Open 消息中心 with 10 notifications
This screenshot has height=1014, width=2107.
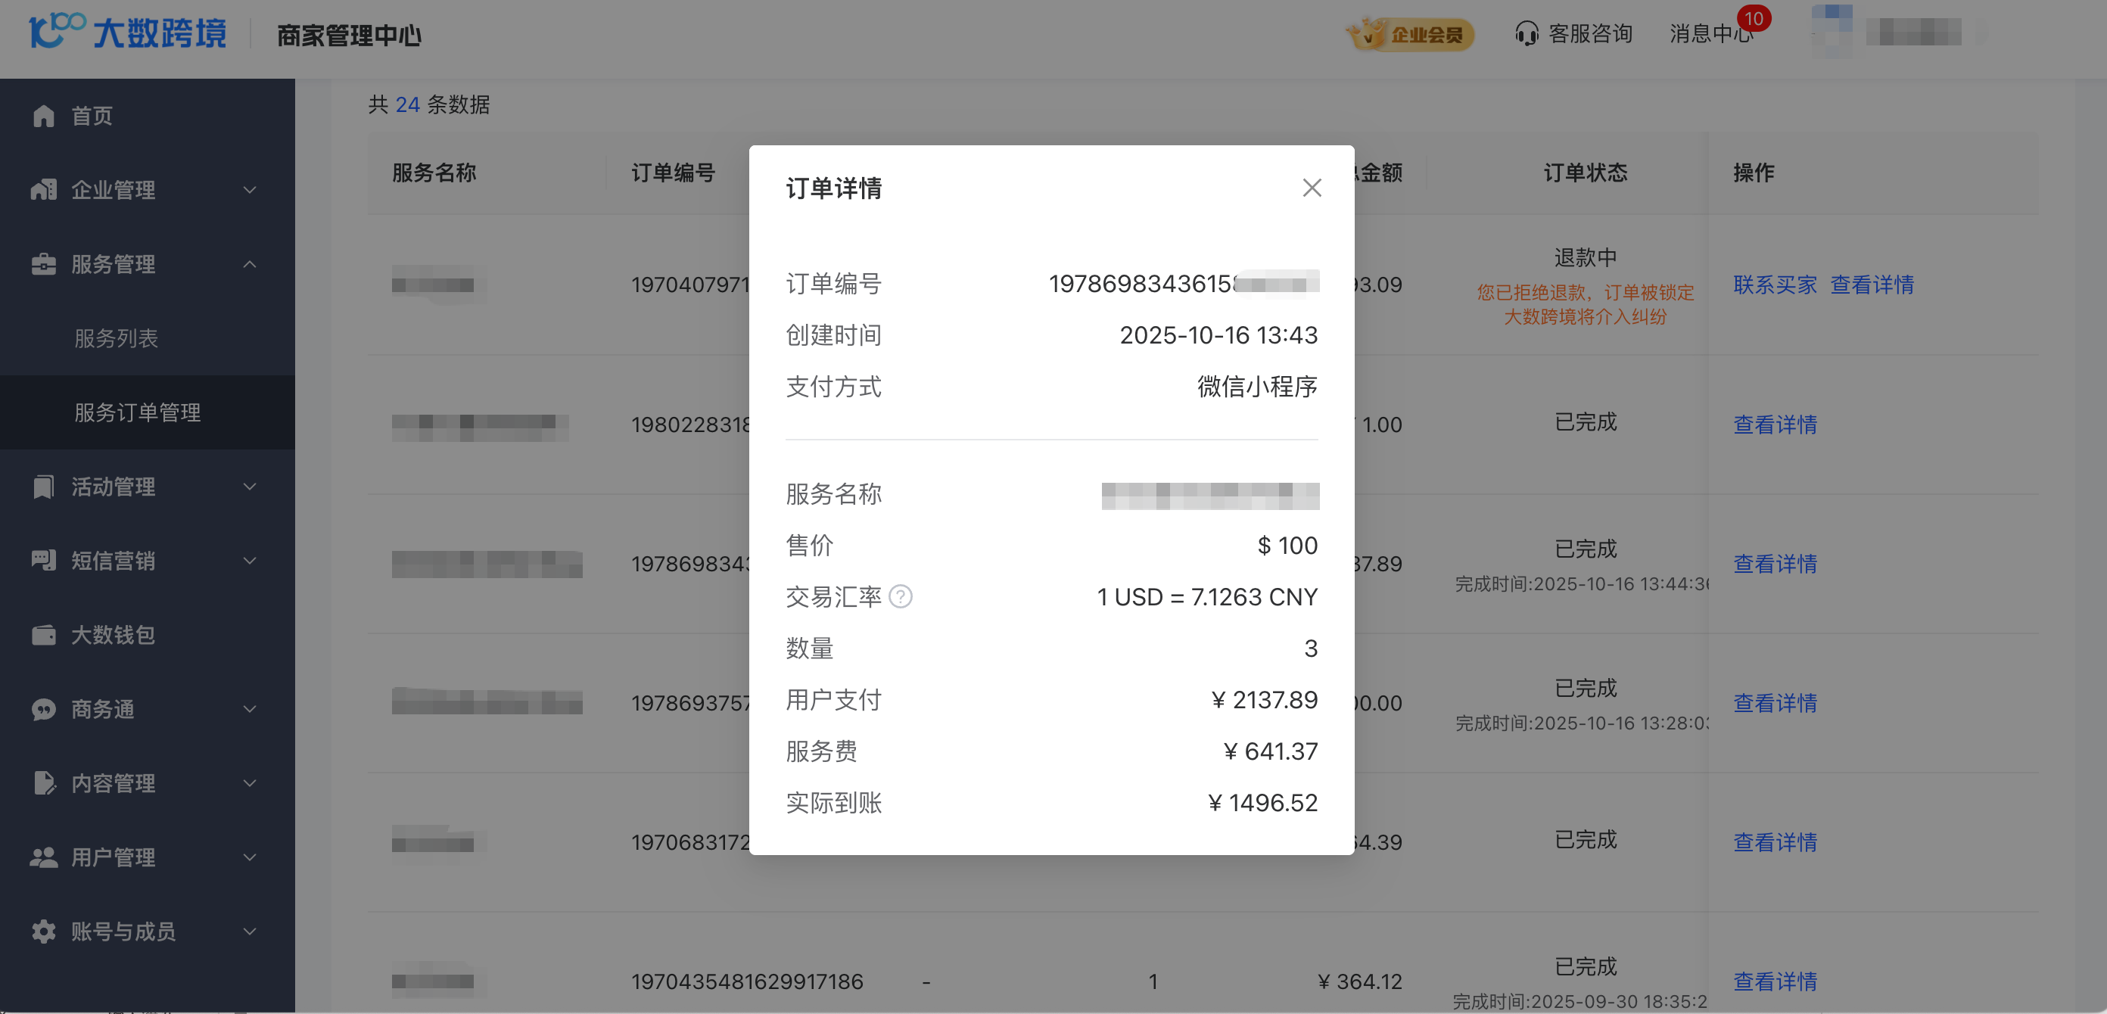coord(1710,34)
